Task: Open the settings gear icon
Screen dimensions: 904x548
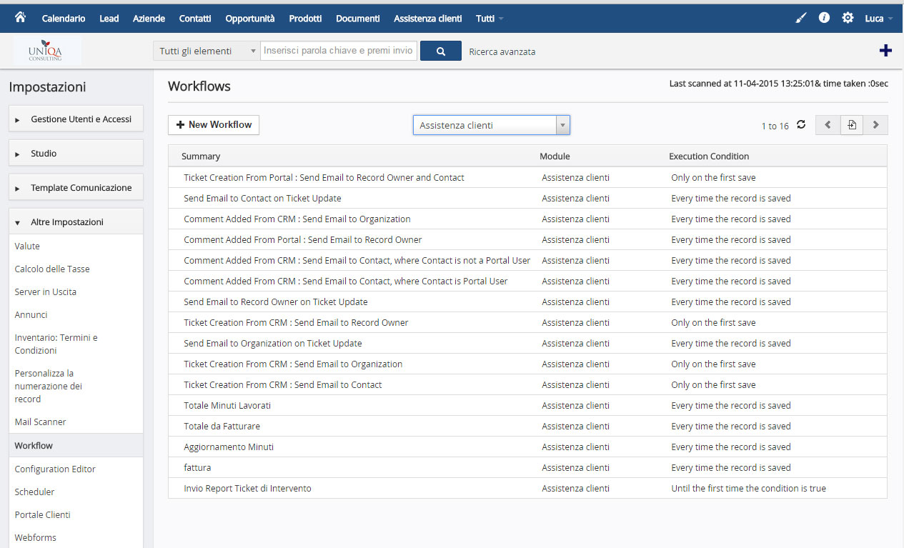Action: (848, 18)
